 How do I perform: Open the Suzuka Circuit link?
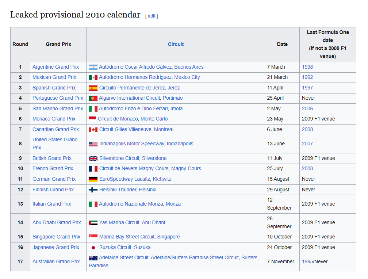point(115,247)
